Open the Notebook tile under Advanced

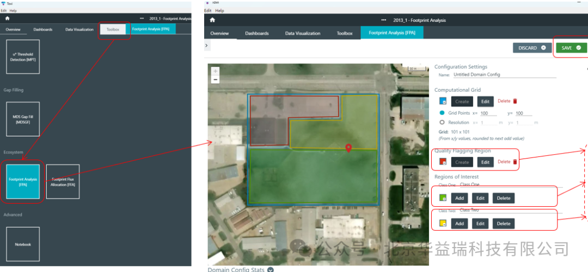(23, 244)
